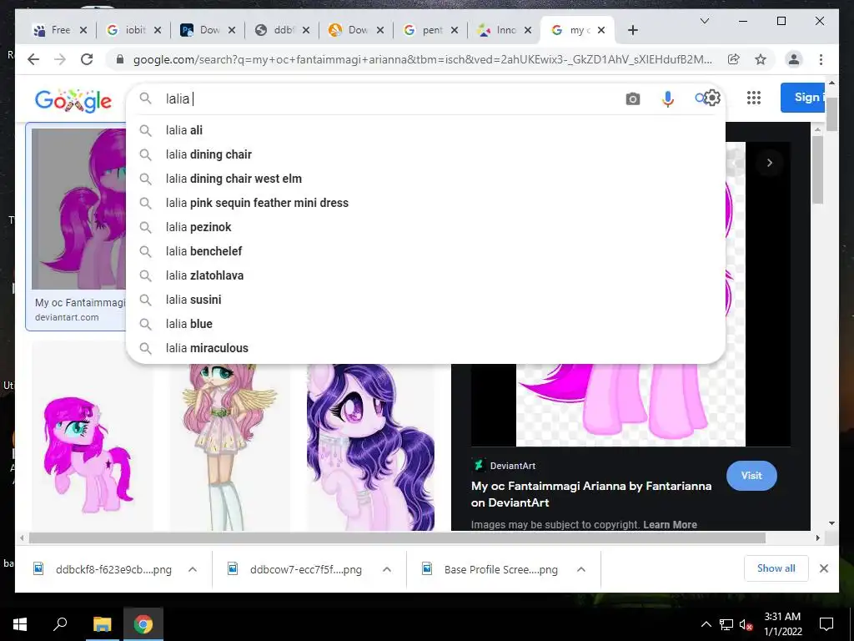
Task: Share this page icon in address bar
Action: point(734,59)
